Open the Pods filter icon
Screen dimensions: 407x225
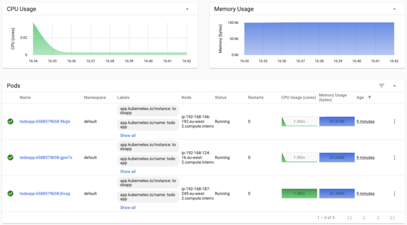(381, 85)
